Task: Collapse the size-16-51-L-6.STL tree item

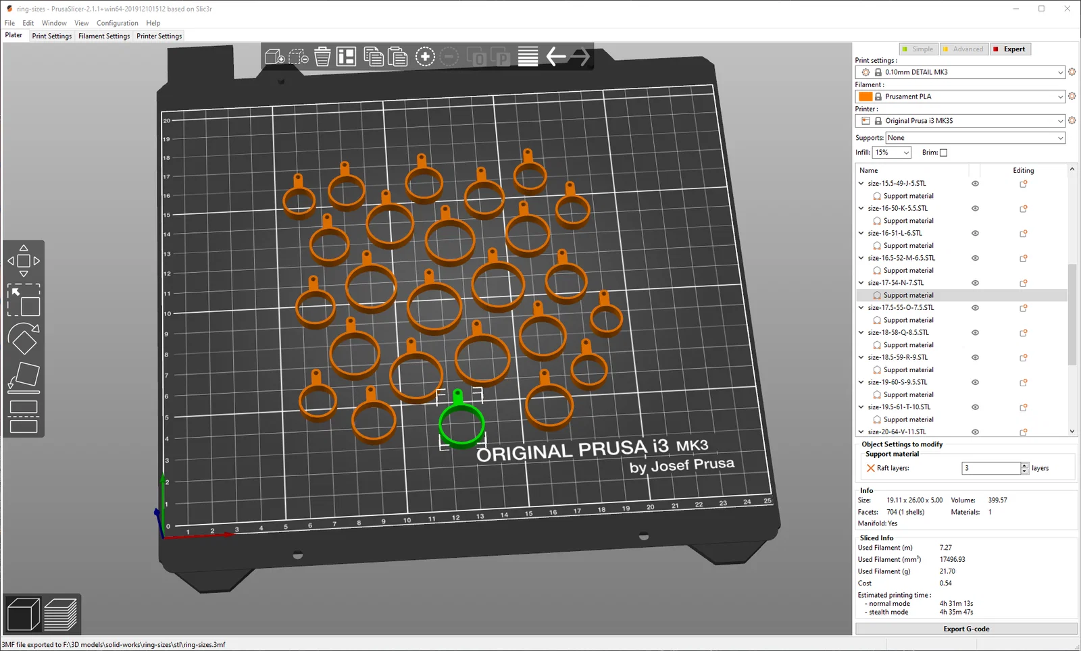Action: [x=861, y=233]
